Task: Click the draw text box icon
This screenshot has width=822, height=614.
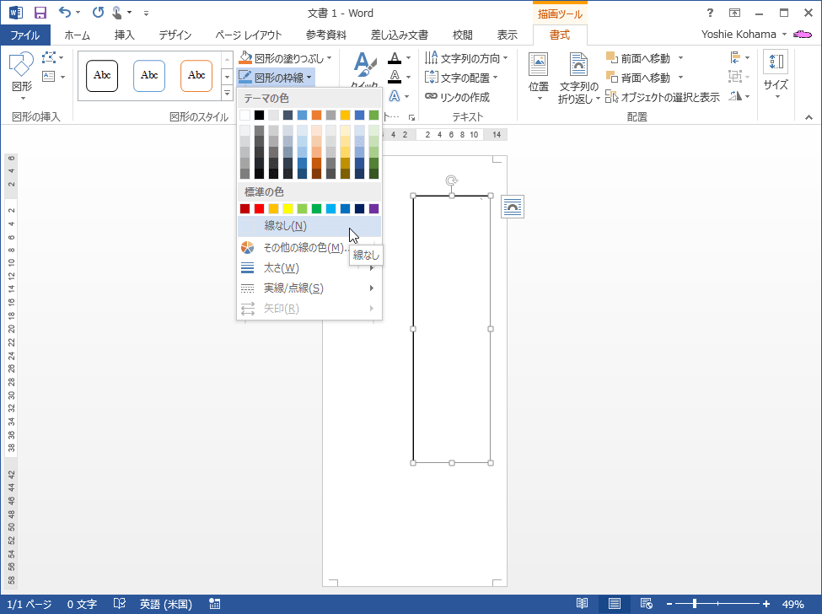Action: [x=49, y=77]
